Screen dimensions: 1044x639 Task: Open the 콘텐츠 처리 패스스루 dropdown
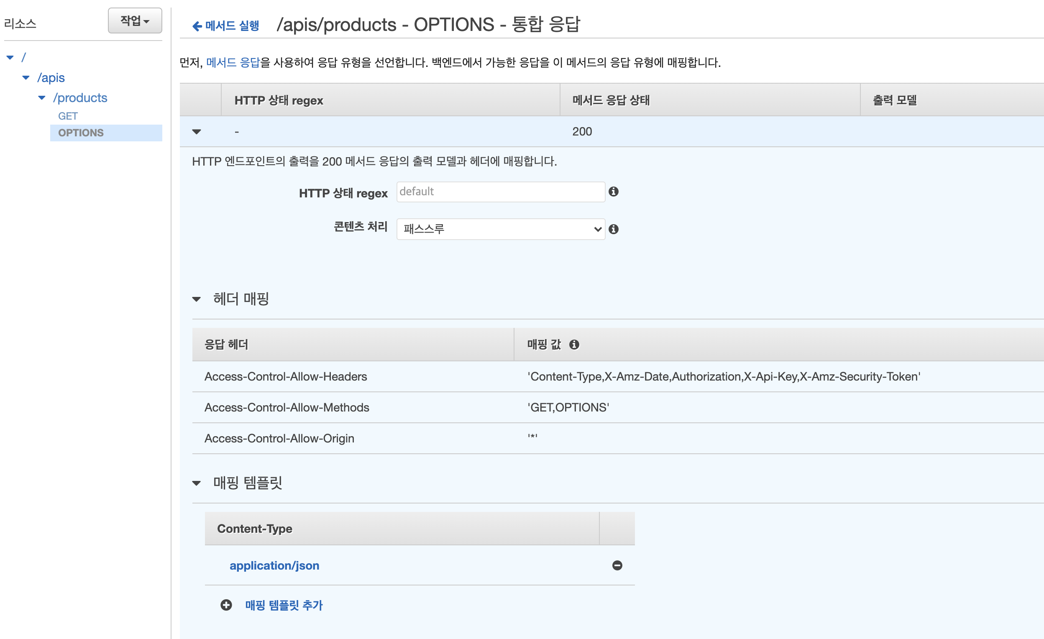(x=500, y=229)
